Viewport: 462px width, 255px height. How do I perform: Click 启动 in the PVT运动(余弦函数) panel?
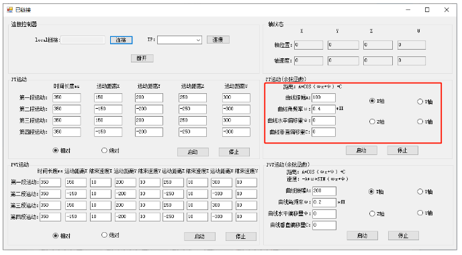click(x=363, y=236)
